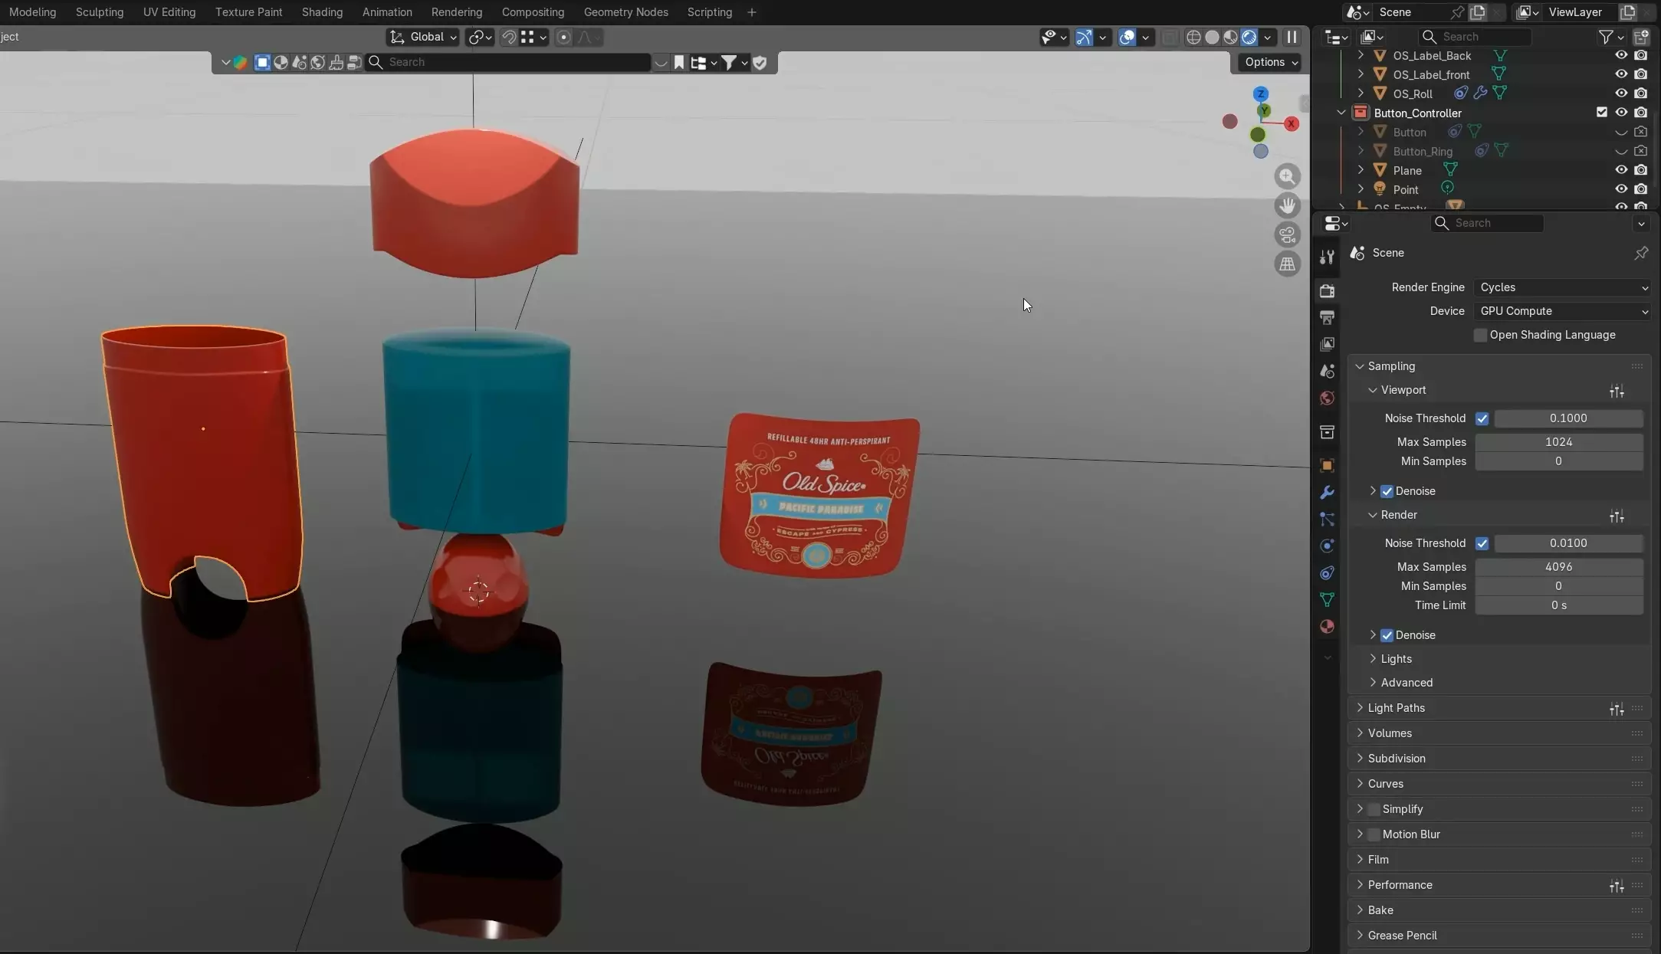Screen dimensions: 1661x954
Task: Pause the viewport render preview
Action: [1292, 37]
